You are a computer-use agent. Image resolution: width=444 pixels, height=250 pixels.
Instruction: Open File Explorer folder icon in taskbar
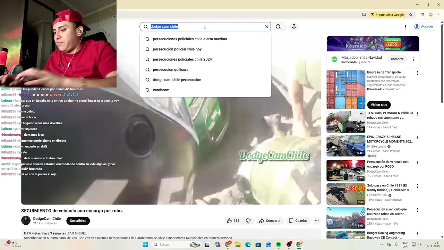238,244
